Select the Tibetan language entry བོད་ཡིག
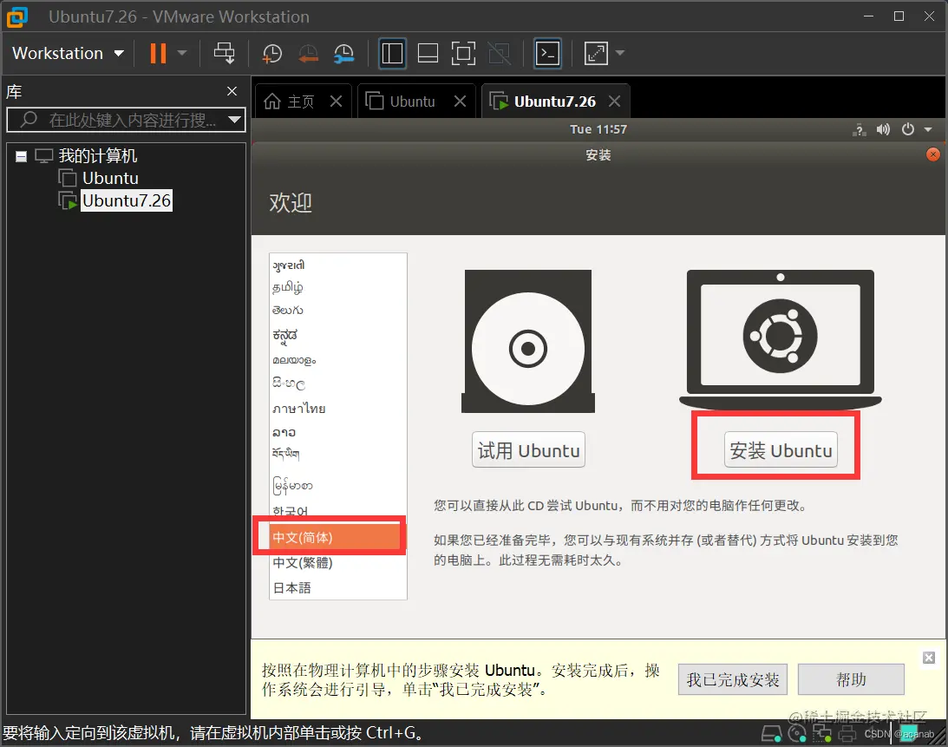948x747 pixels. coord(285,453)
